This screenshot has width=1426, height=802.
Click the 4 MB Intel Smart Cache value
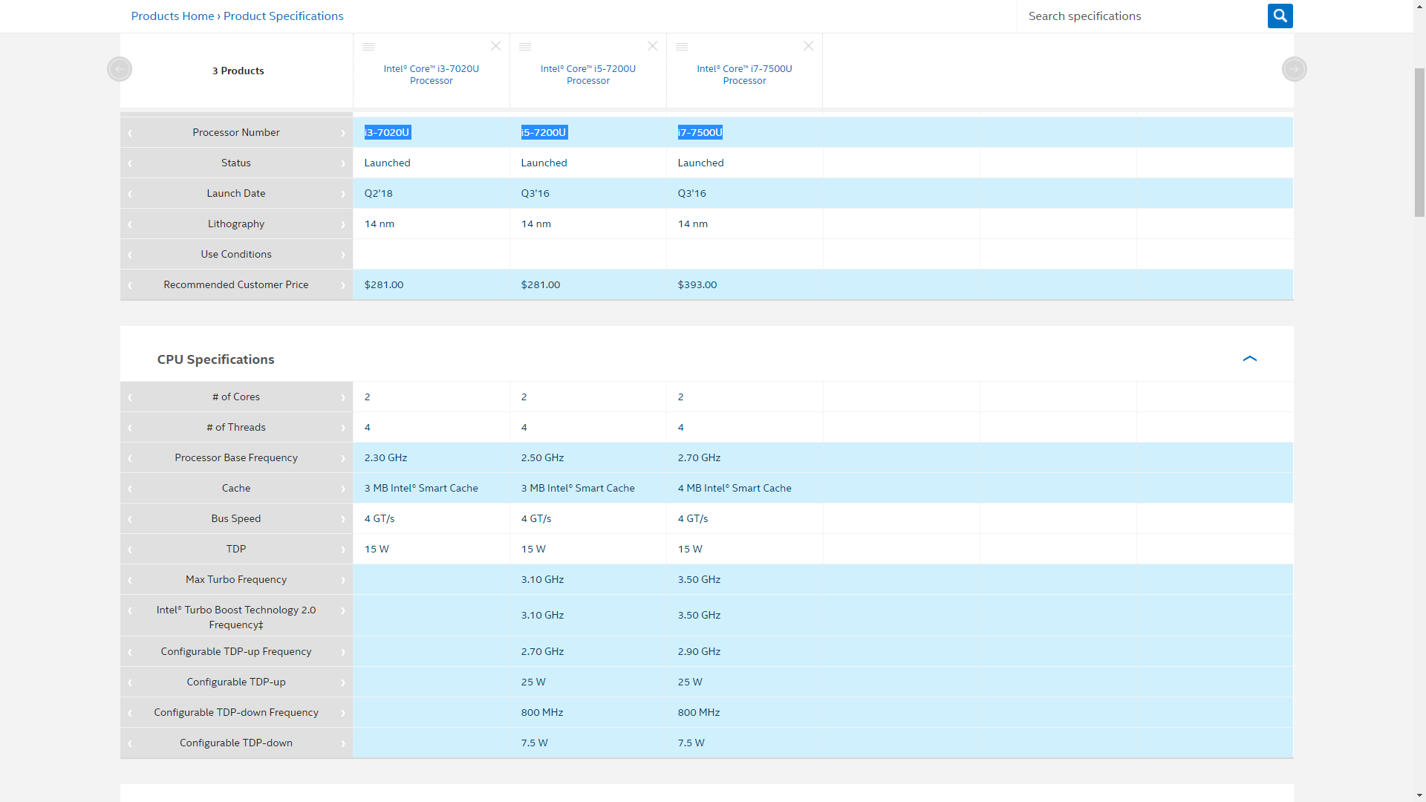pos(734,488)
